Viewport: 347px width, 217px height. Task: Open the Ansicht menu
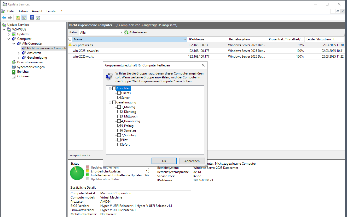37,11
